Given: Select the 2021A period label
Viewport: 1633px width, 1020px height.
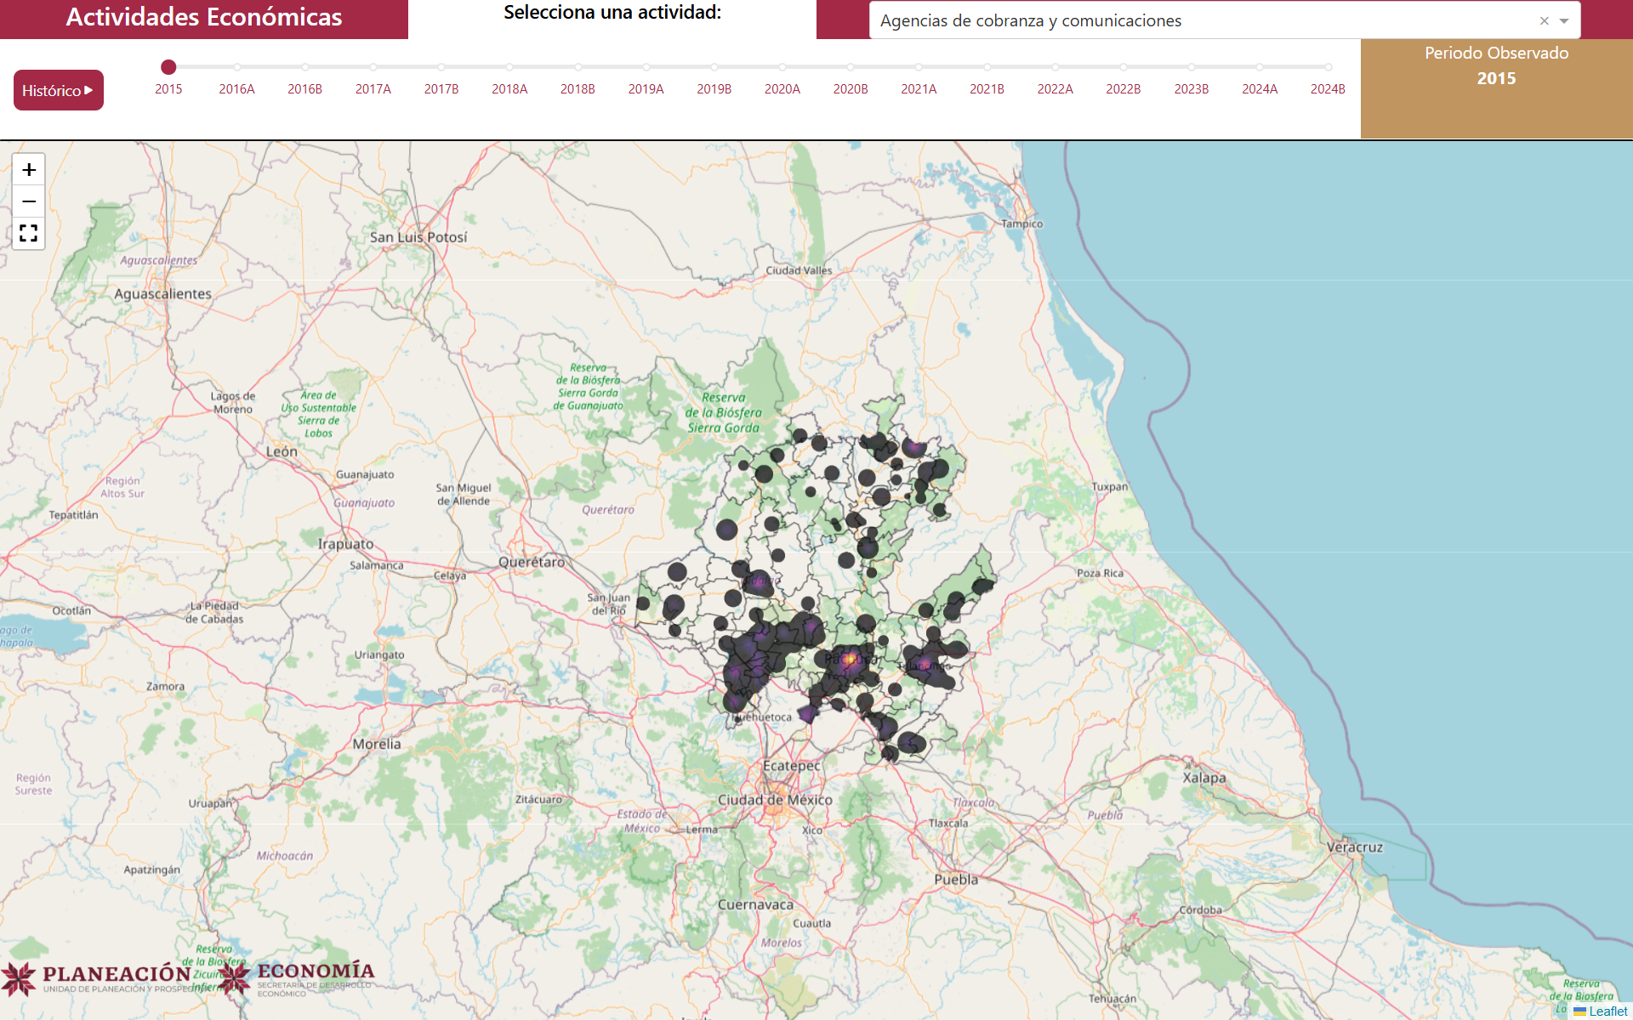Looking at the screenshot, I should pyautogui.click(x=919, y=89).
